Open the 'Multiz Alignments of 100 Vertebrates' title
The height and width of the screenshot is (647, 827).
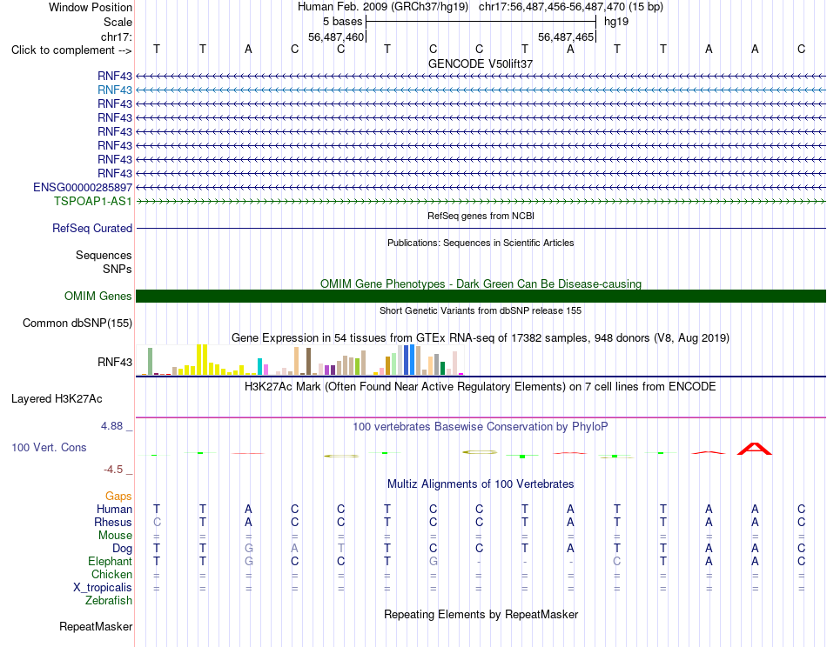click(x=481, y=484)
